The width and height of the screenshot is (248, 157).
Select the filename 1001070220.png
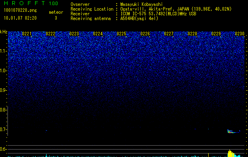[x=21, y=10]
